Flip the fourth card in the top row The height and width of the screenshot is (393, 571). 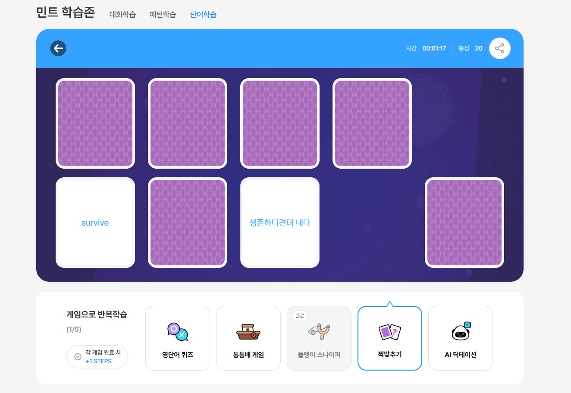point(372,123)
